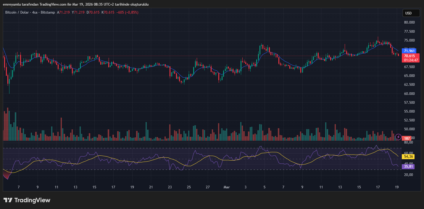Select the 4sa timeframe label
Viewport: 424px width, 209px height.
coord(35,12)
